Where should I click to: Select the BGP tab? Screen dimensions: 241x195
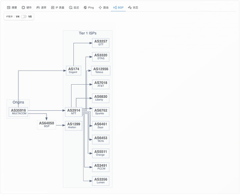118,7
